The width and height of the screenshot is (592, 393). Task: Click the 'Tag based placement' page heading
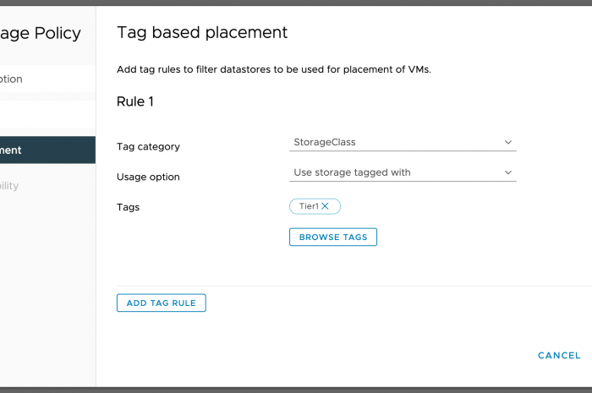tap(202, 33)
